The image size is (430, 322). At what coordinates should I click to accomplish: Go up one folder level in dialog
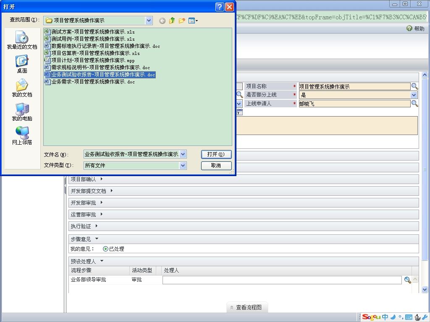pyautogui.click(x=172, y=21)
